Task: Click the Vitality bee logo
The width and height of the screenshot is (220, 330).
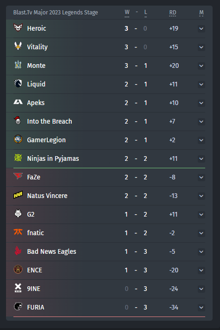Action: [18, 46]
